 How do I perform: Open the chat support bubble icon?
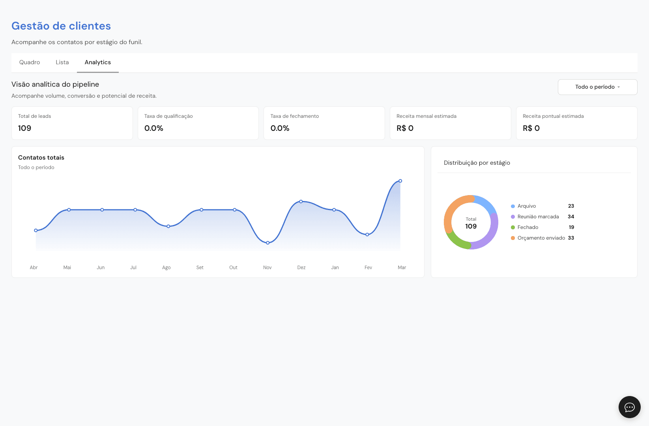pos(629,407)
